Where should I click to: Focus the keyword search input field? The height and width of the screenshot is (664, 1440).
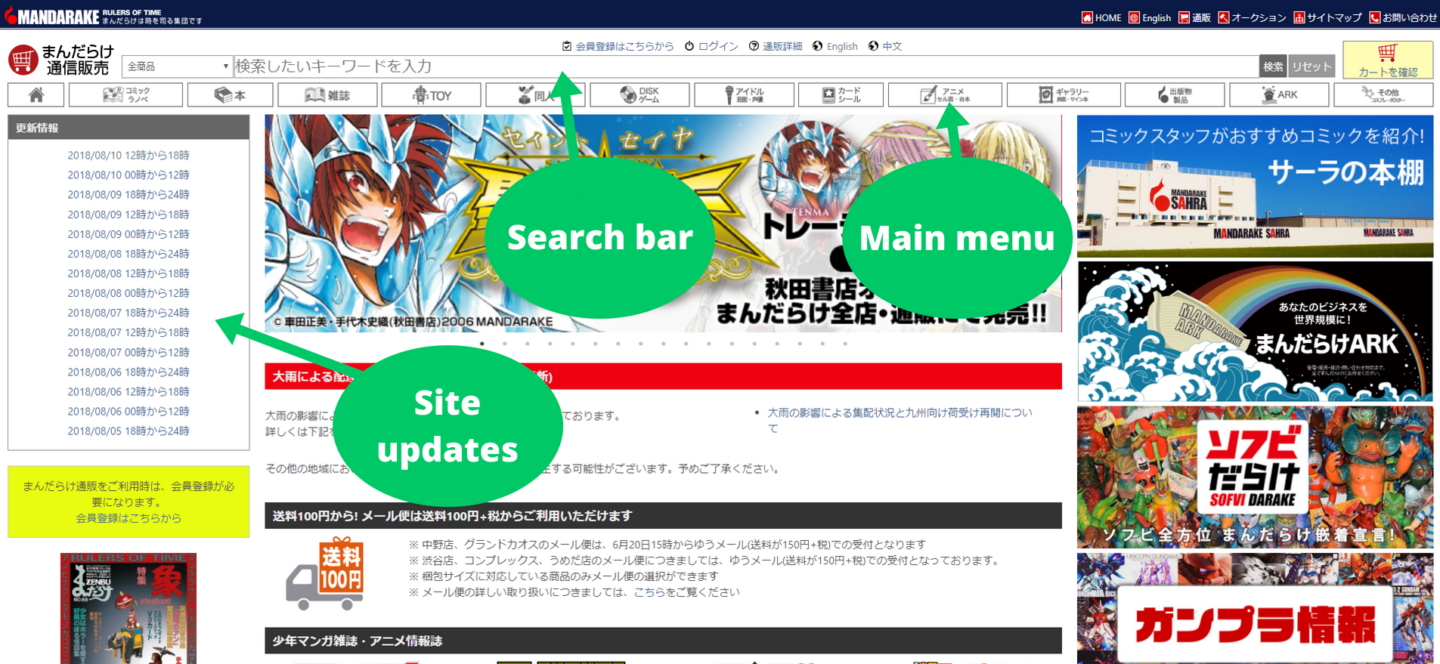click(745, 66)
